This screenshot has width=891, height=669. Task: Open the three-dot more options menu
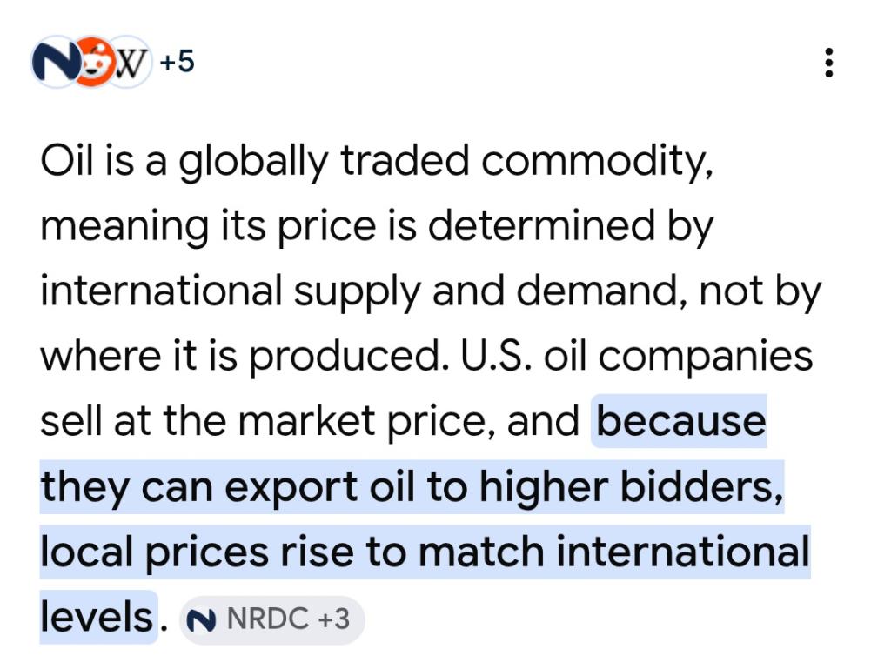[x=828, y=63]
